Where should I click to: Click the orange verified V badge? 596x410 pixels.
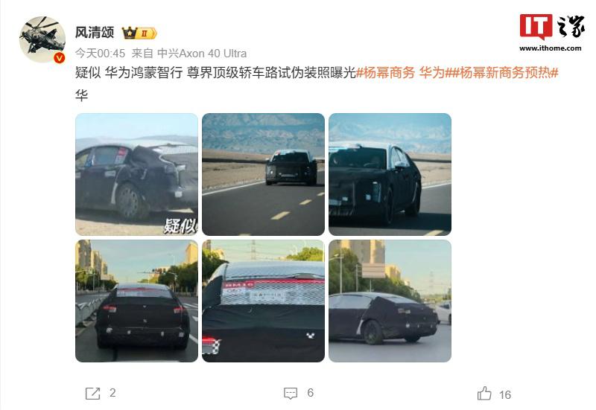[x=59, y=58]
